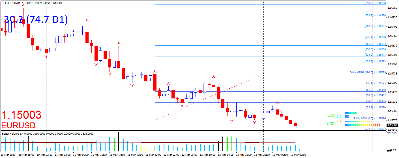399x158 pixels.
Task: Click the "1.16530" price axis value
Action: [x=393, y=17]
